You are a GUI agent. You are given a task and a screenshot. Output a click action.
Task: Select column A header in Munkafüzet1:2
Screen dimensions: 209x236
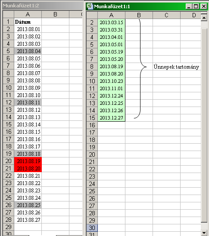(x=28, y=14)
